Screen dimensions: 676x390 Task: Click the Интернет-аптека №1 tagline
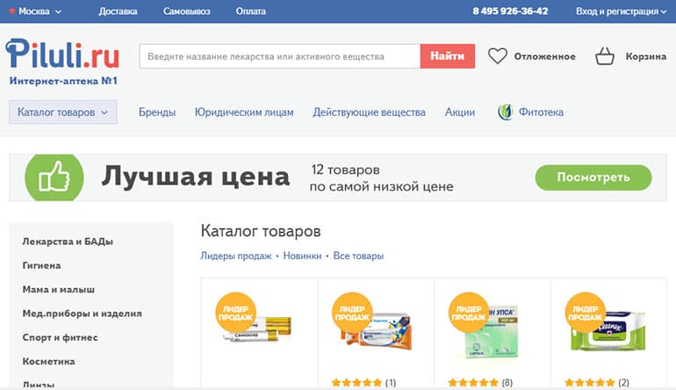[63, 81]
